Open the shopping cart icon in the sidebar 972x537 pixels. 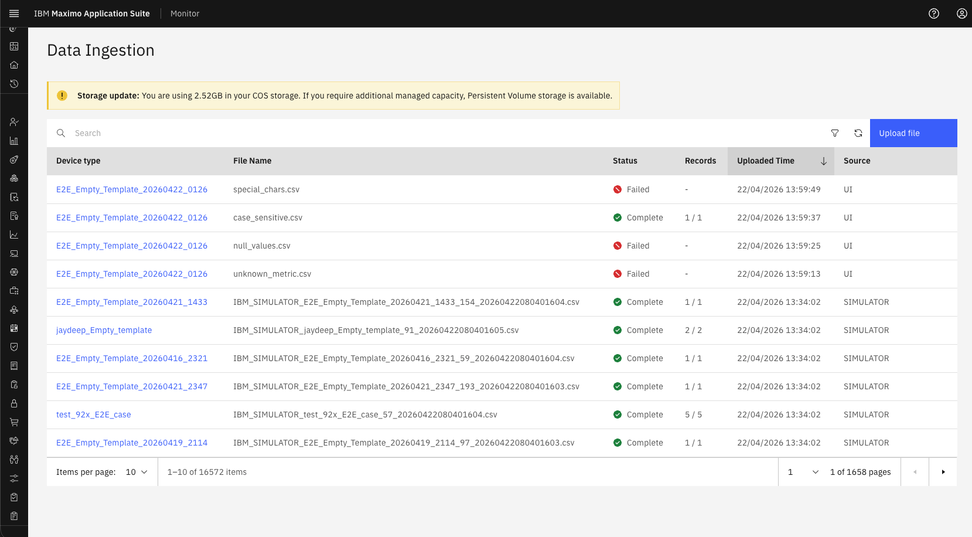tap(14, 422)
